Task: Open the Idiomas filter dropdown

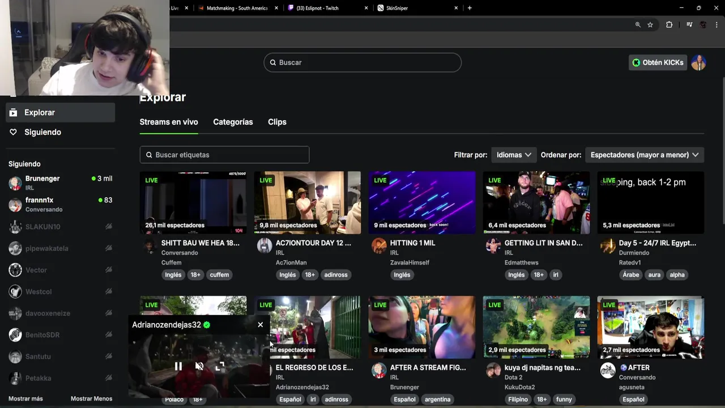Action: [x=514, y=155]
